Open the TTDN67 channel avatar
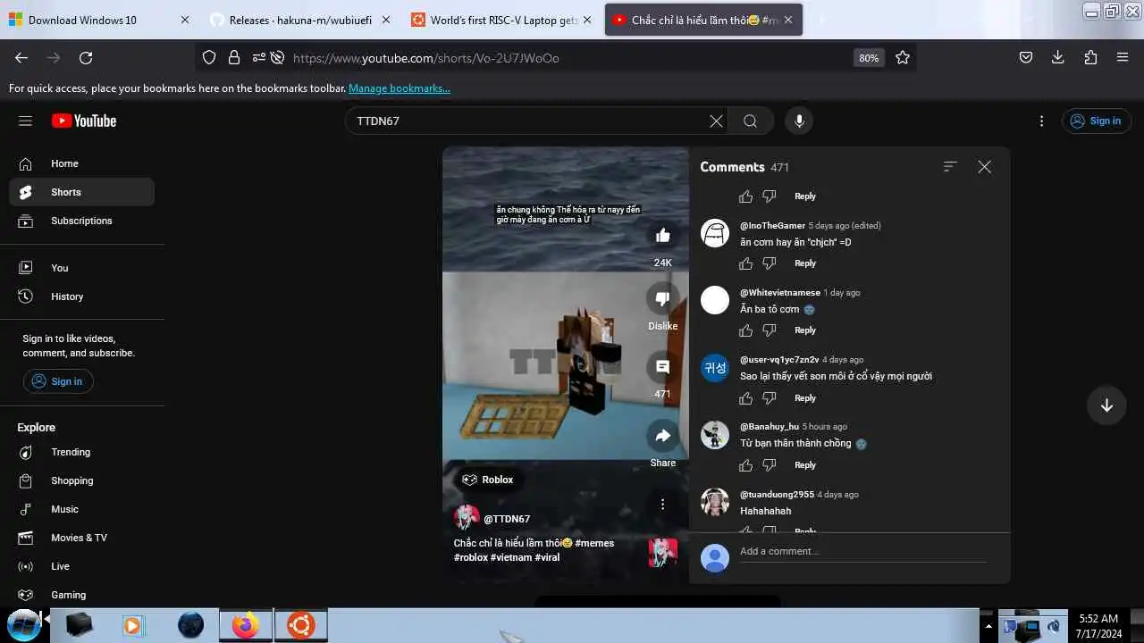Viewport: 1144px width, 643px height. 467,518
